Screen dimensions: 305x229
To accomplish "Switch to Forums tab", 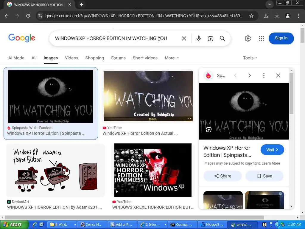I will (x=118, y=58).
